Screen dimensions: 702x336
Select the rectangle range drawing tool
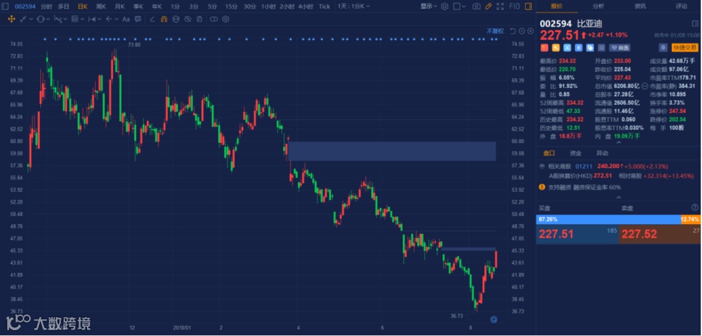[x=75, y=19]
